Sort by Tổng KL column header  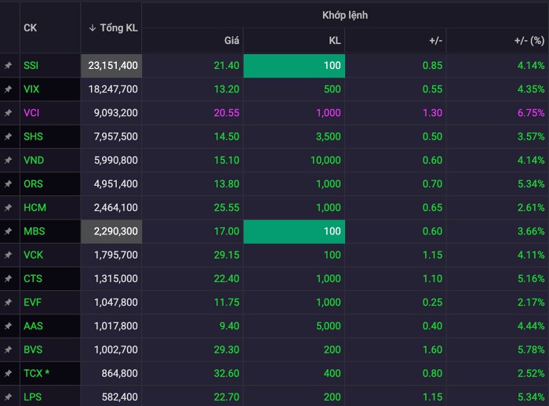pyautogui.click(x=113, y=28)
